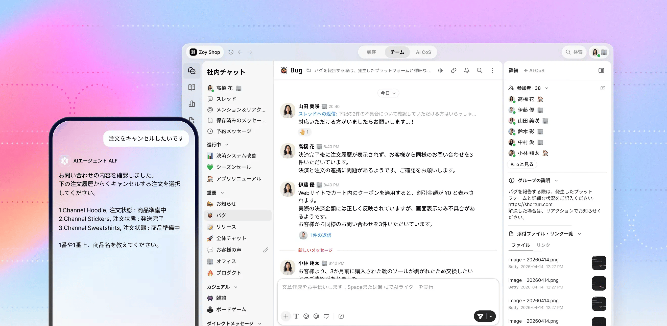
Task: Open the https://shorturl.com link
Action: (x=530, y=204)
